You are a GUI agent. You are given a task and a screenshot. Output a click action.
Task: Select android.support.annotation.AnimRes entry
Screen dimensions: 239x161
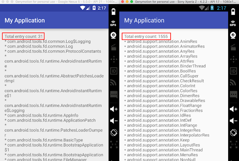click(x=161, y=41)
